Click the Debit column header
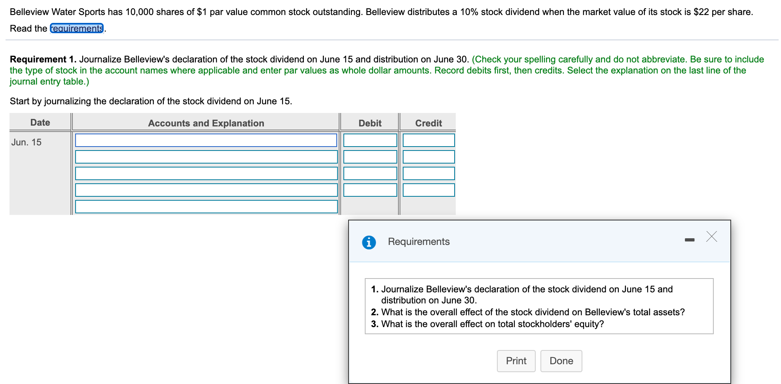This screenshot has width=781, height=384. click(370, 123)
